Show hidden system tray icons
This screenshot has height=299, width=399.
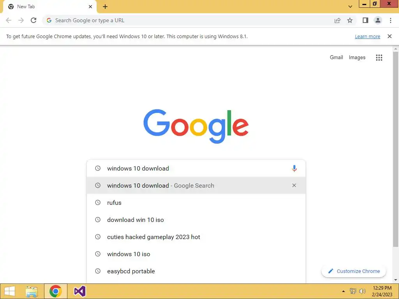(x=343, y=291)
